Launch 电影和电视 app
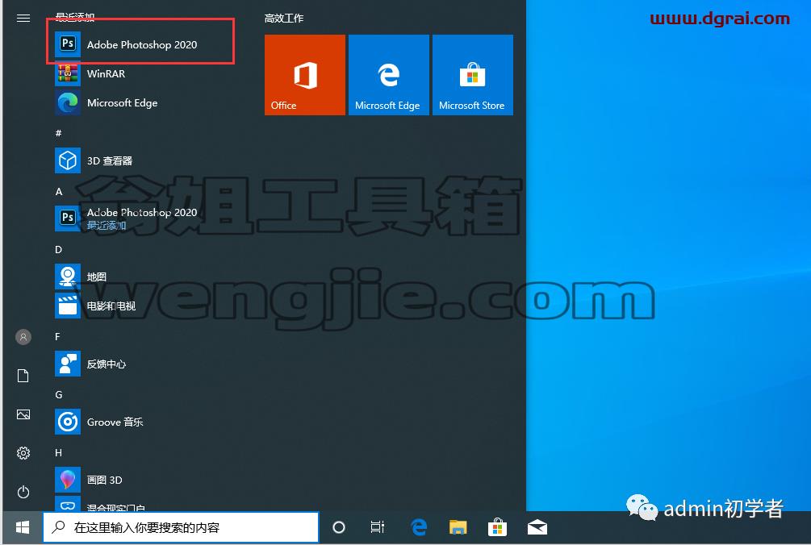The image size is (811, 545). [140, 306]
